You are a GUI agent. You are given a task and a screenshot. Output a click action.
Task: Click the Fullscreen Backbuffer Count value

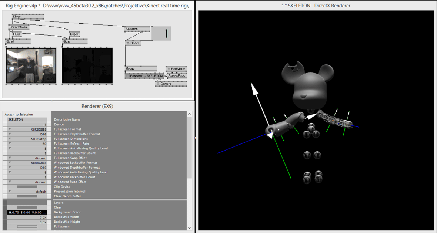27,153
